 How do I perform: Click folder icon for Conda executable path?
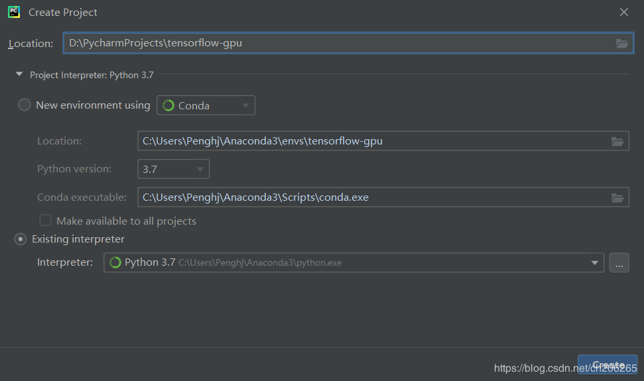[617, 197]
